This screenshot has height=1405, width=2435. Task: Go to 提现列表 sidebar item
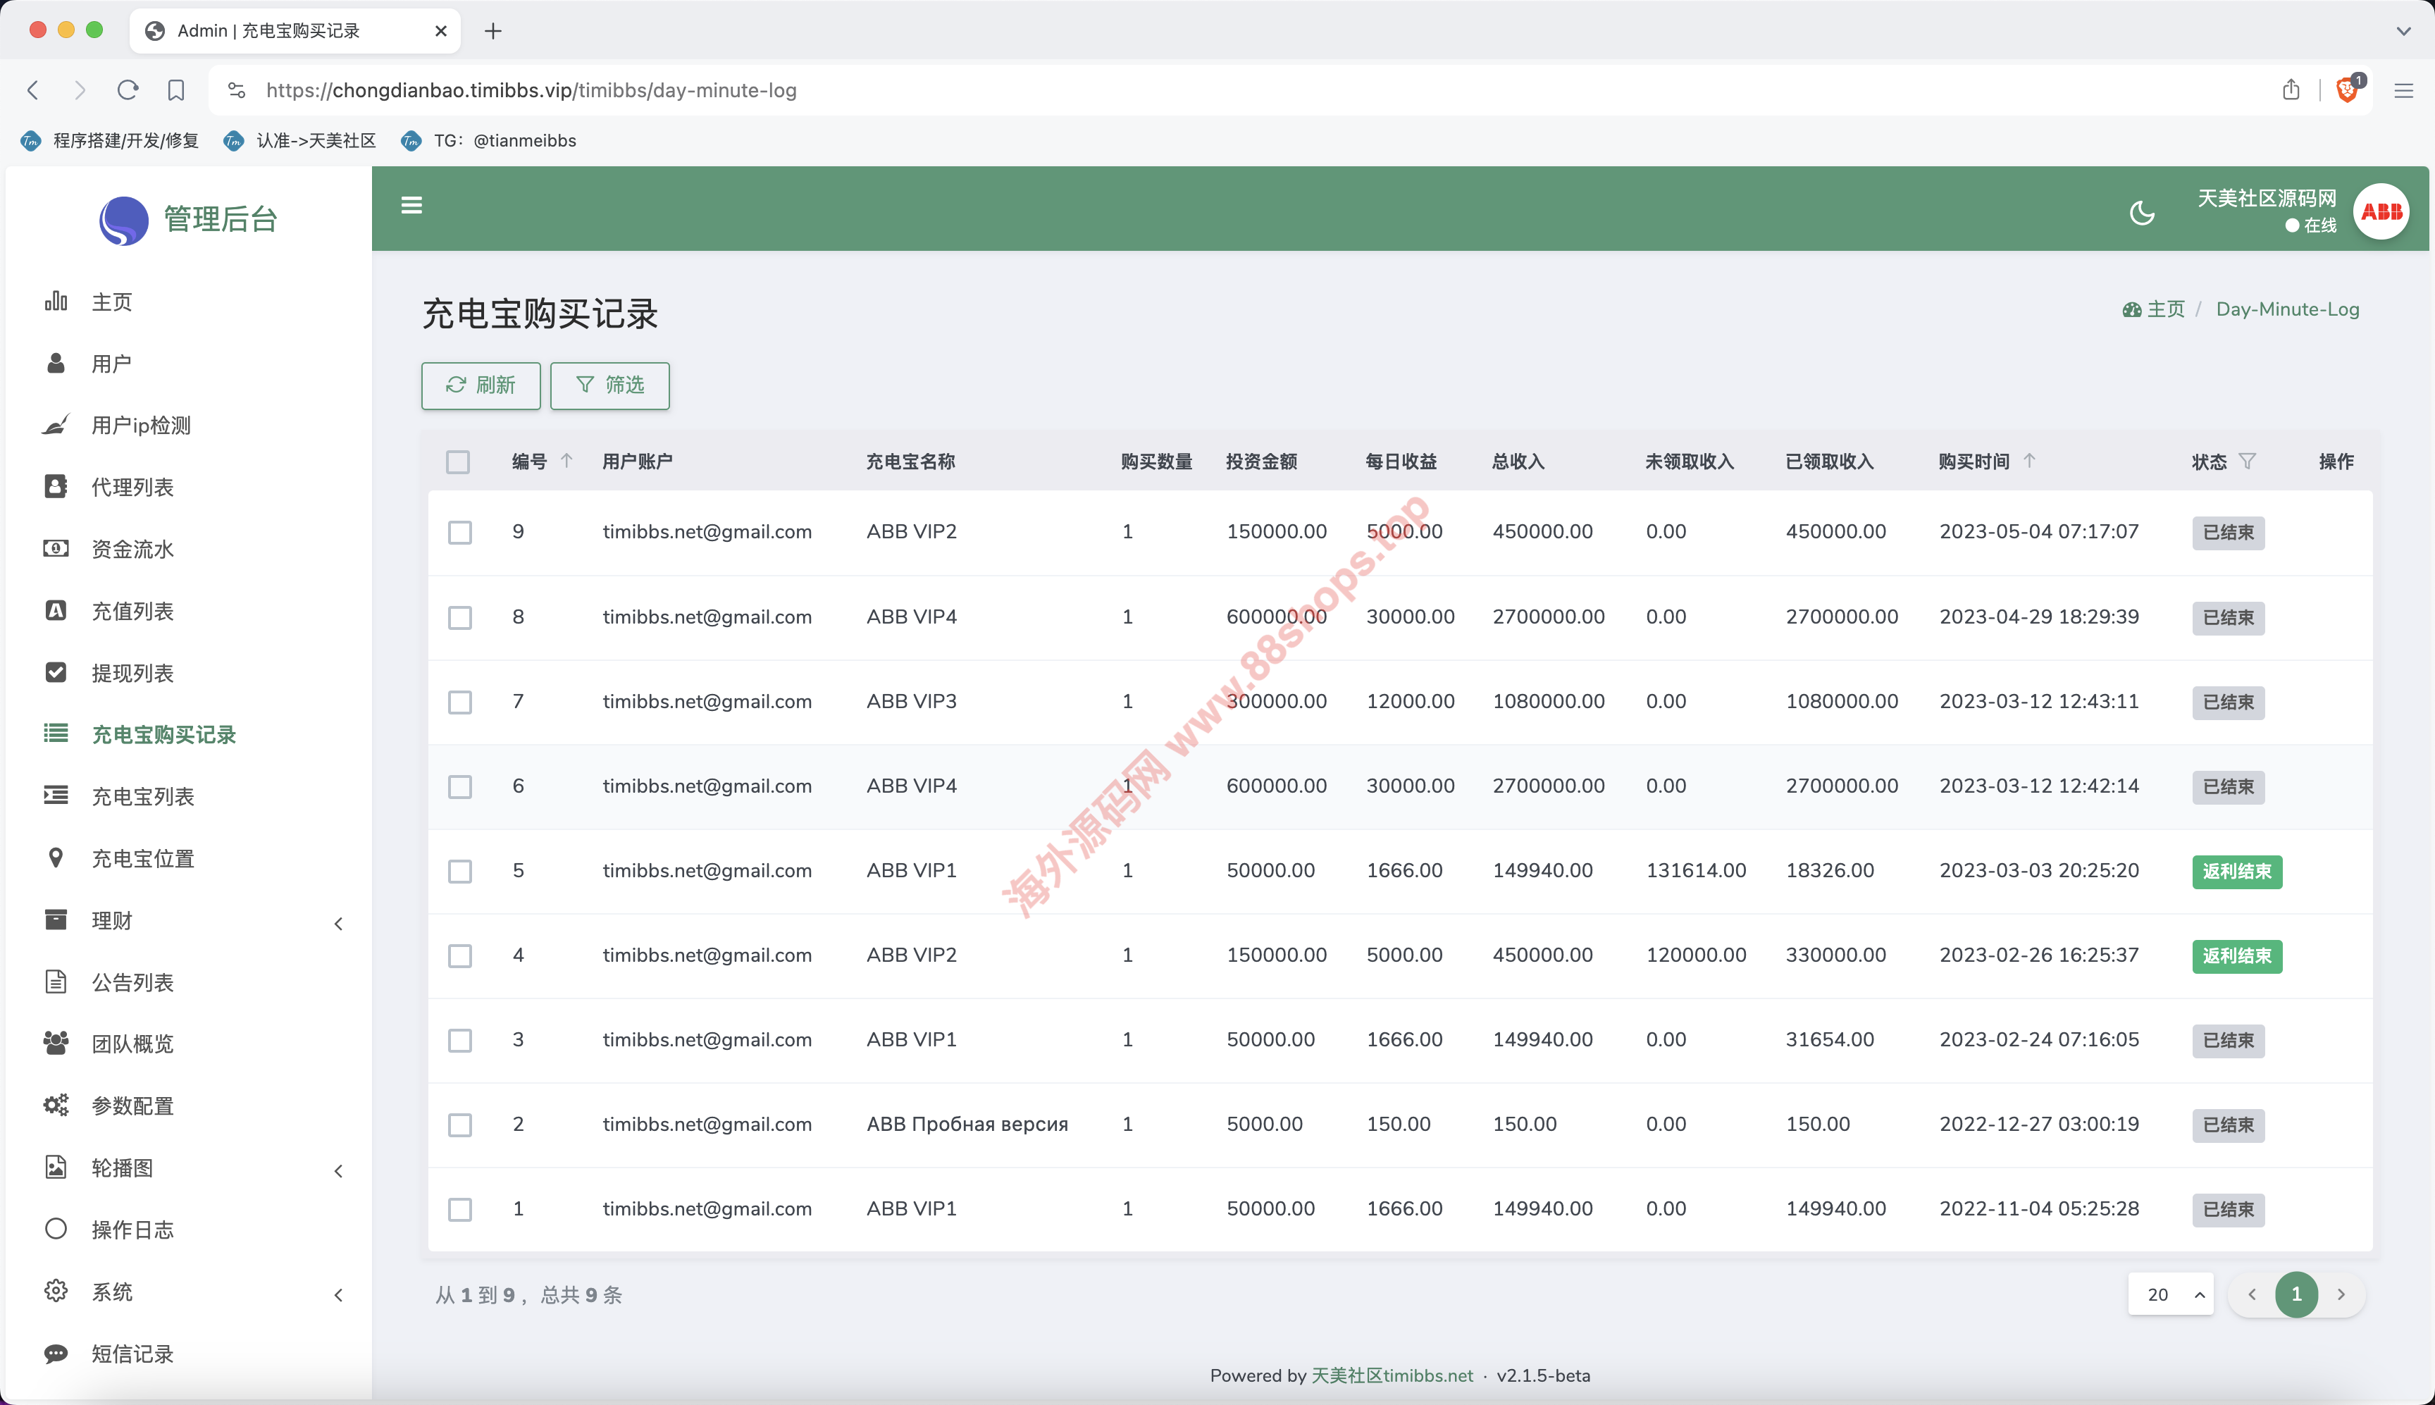(x=133, y=673)
